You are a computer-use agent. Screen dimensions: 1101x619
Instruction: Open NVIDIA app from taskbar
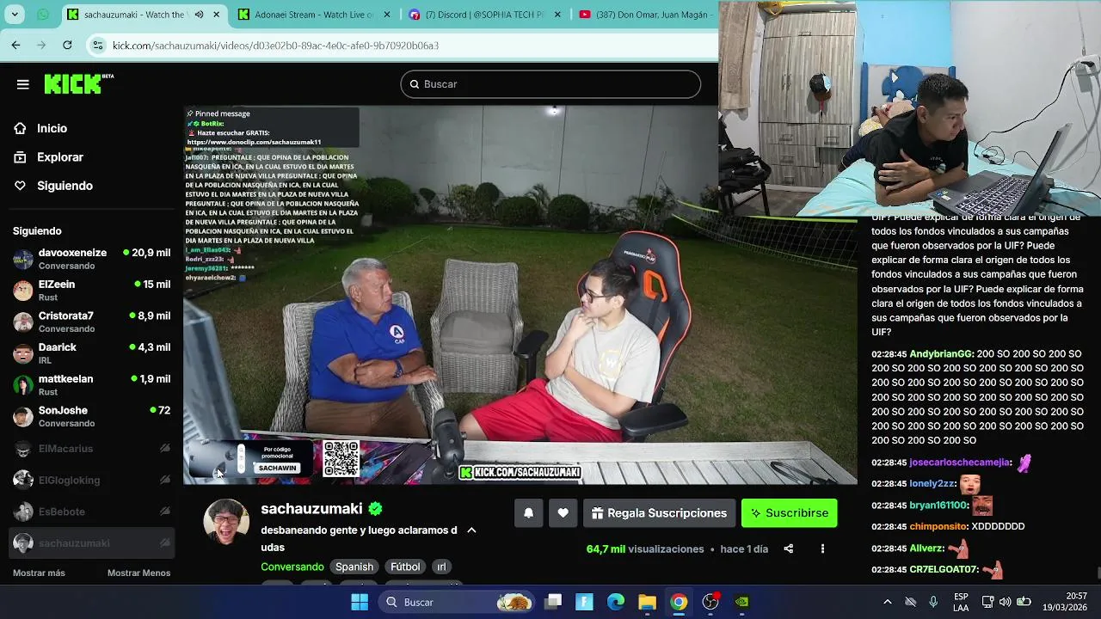coord(741,602)
